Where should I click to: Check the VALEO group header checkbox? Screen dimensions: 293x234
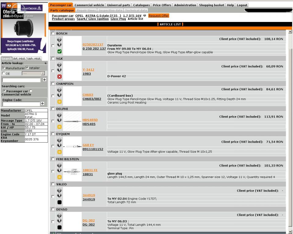point(53,184)
